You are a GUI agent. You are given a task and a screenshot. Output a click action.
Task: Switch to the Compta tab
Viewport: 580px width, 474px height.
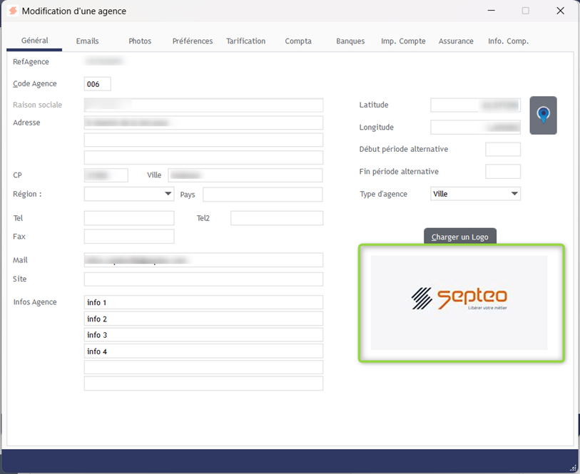(298, 41)
